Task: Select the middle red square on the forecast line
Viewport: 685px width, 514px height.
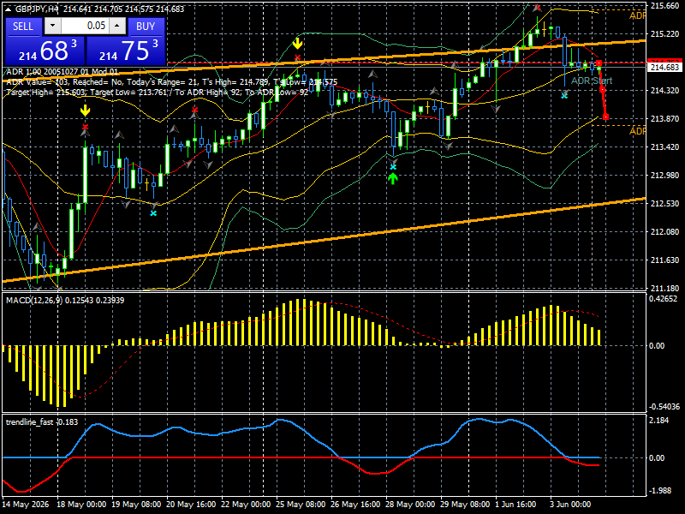Action: click(x=602, y=90)
